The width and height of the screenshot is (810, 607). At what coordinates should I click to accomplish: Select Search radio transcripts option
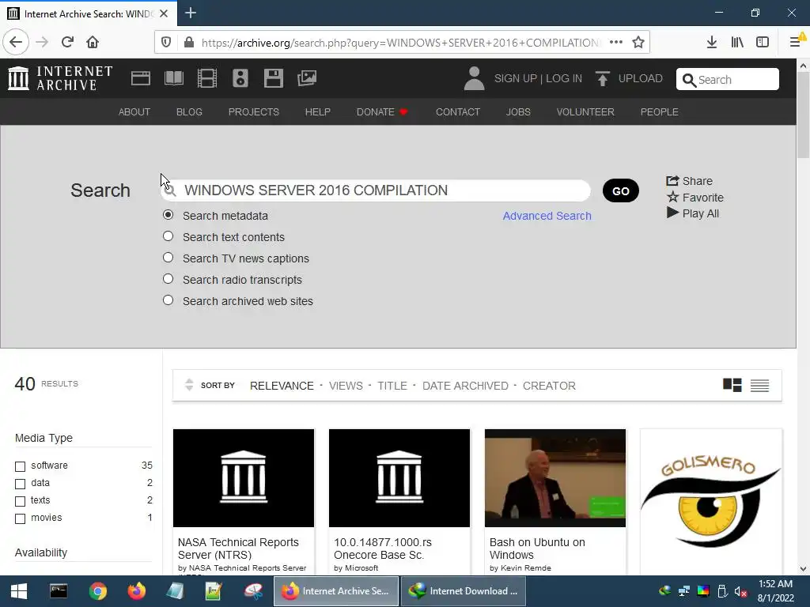(168, 279)
